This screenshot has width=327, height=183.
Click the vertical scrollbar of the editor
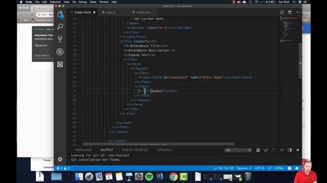click(300, 61)
